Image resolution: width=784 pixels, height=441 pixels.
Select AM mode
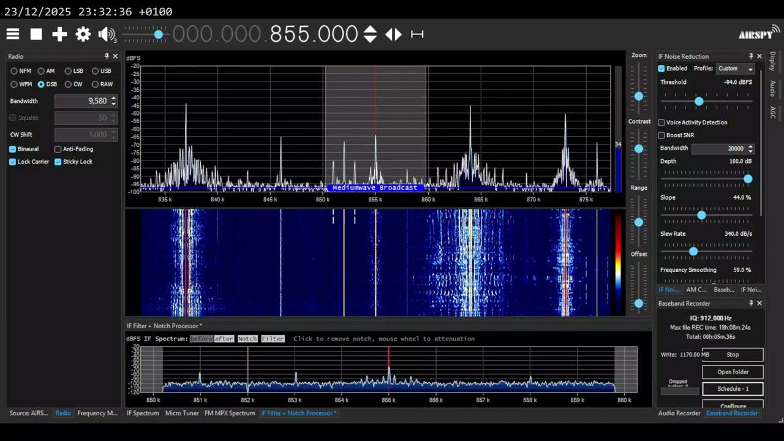46,71
